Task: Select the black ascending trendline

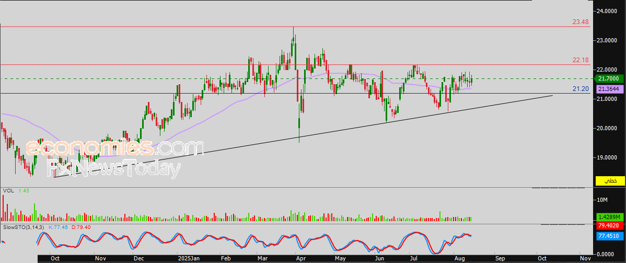Action: coord(304,136)
